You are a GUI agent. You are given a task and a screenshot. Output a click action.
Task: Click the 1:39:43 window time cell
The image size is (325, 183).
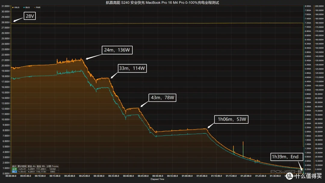pyautogui.click(x=22, y=172)
